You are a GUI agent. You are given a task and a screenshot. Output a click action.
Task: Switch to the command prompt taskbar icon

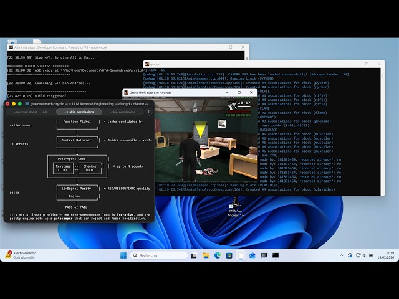pyautogui.click(x=276, y=255)
